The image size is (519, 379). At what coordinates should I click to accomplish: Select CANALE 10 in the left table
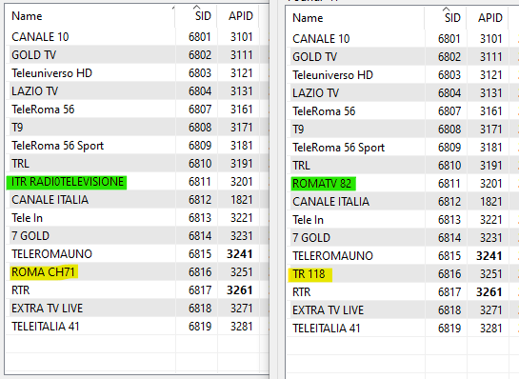40,37
